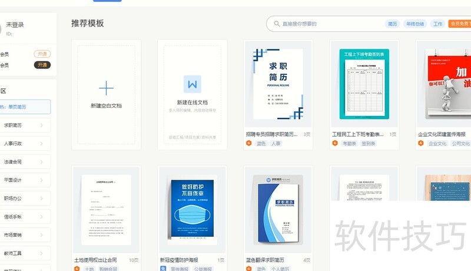This screenshot has width=471, height=271.
Task: Click the W icon for new online document
Action: [193, 84]
